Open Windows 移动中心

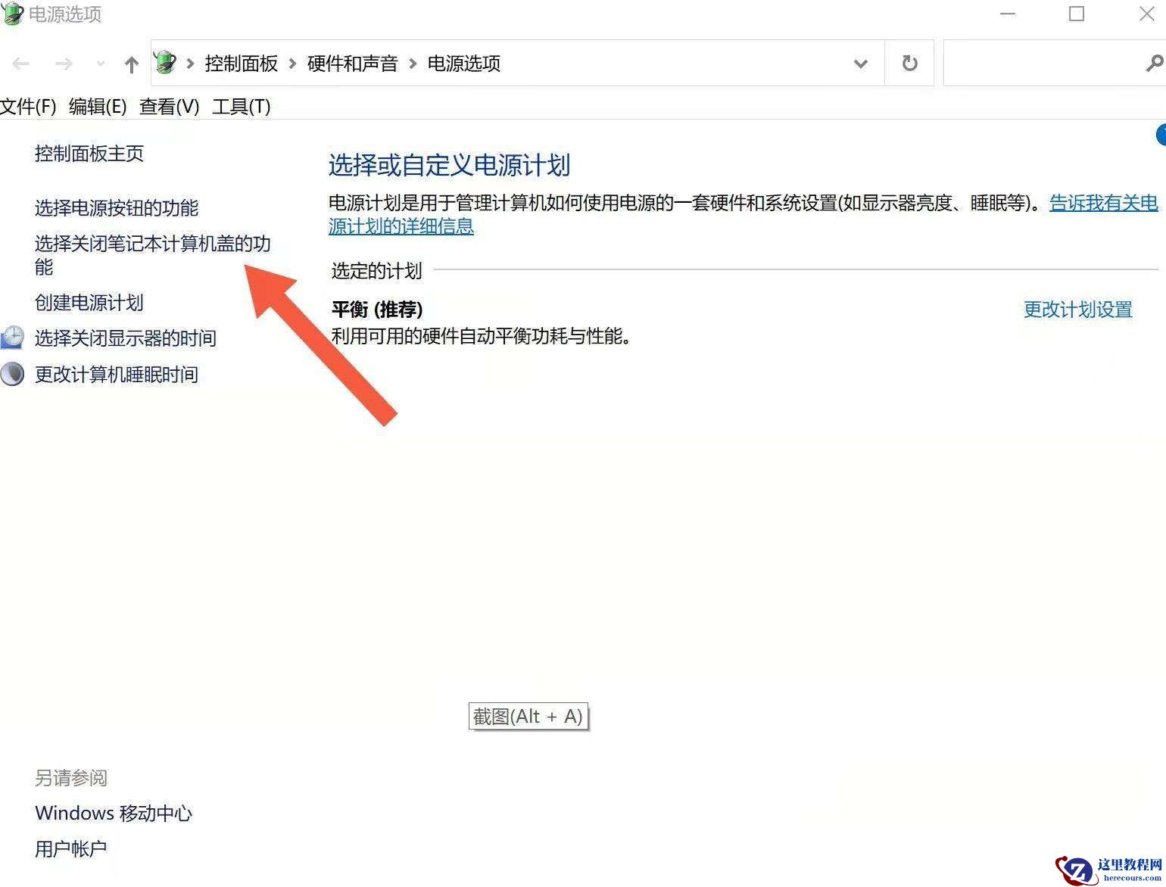(x=114, y=813)
